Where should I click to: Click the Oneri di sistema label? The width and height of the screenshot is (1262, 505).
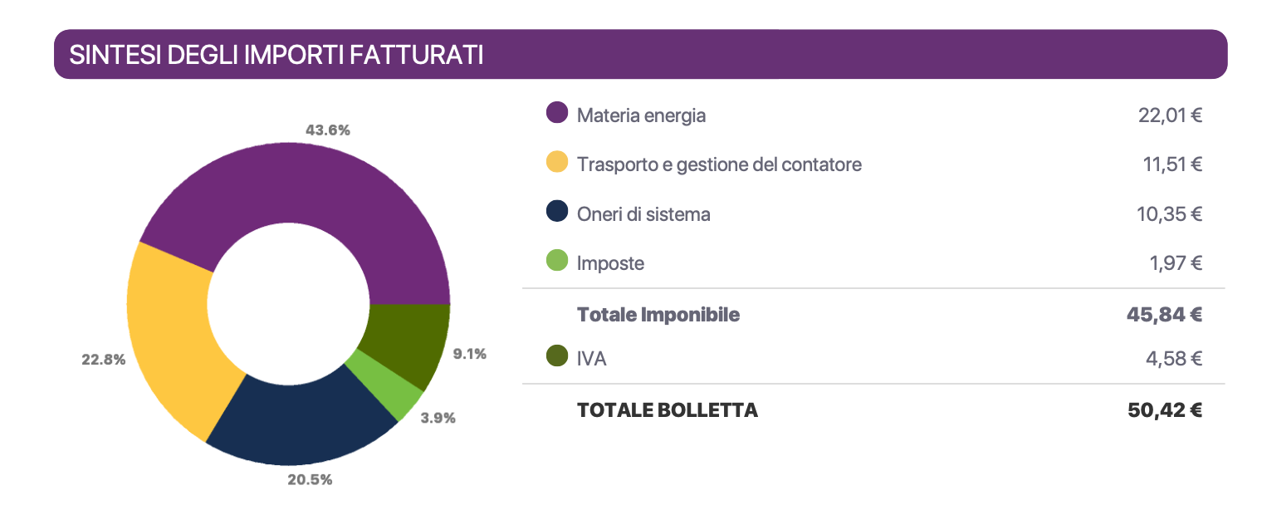coord(643,214)
